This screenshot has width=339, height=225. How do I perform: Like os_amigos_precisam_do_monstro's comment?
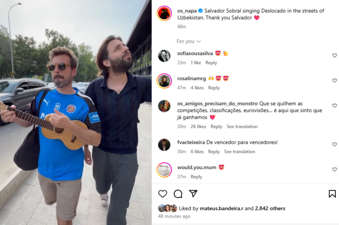coord(334,106)
